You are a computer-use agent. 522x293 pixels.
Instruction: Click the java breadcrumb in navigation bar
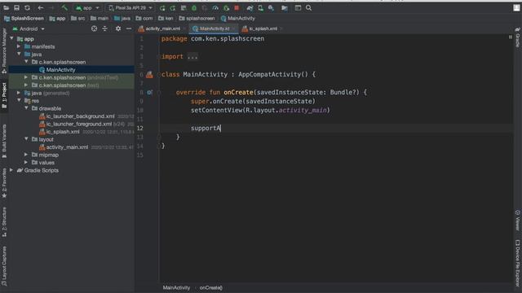[122, 18]
